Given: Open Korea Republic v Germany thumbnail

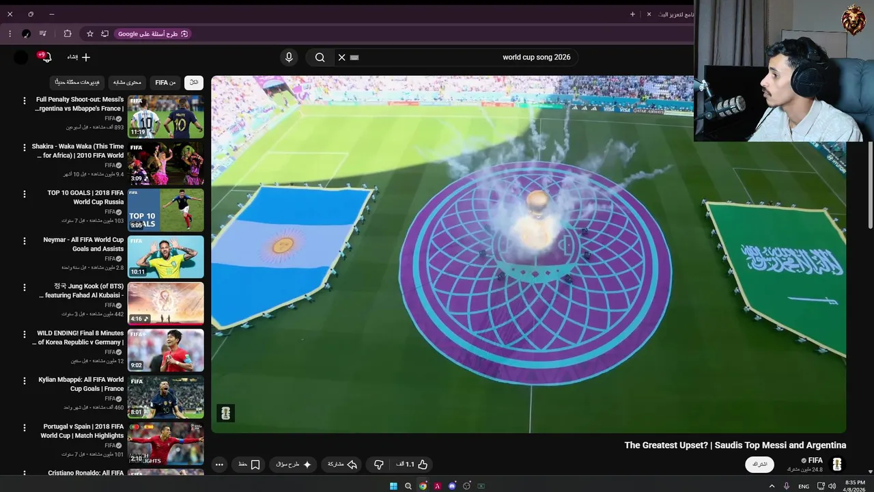Looking at the screenshot, I should point(166,350).
